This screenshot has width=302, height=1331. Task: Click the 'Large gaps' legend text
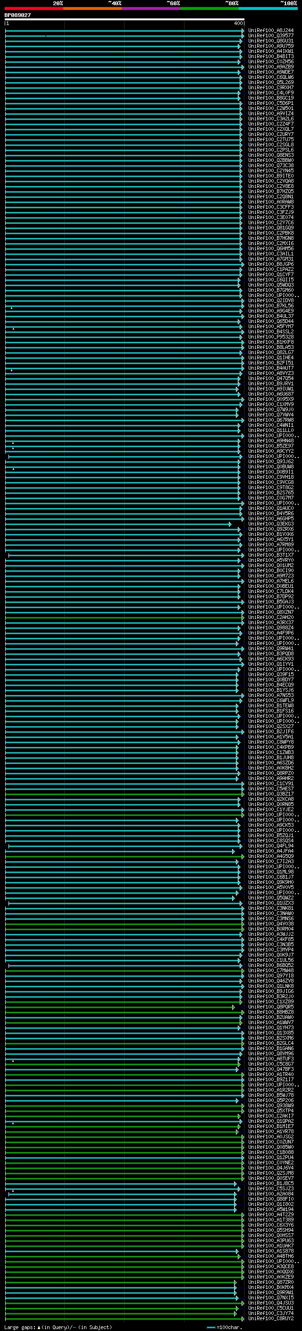[x=20, y=1327]
